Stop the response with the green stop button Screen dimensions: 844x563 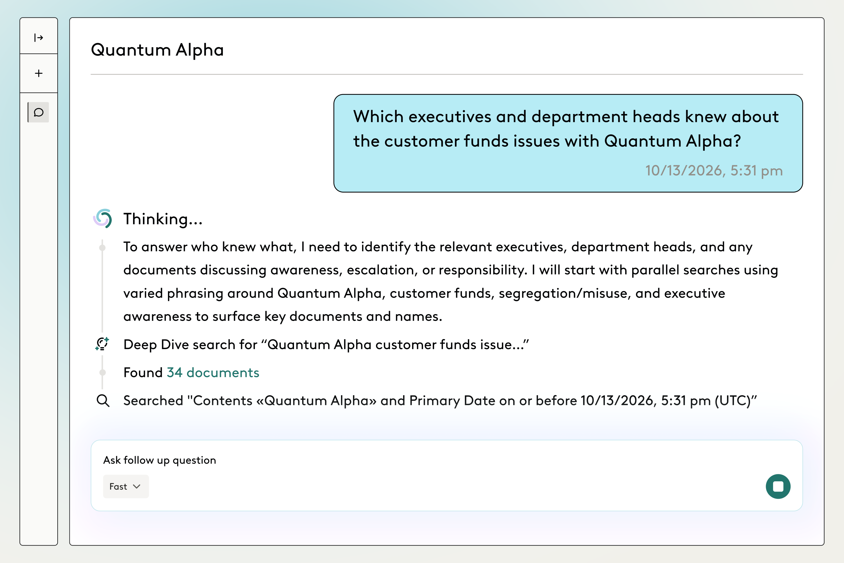click(778, 486)
